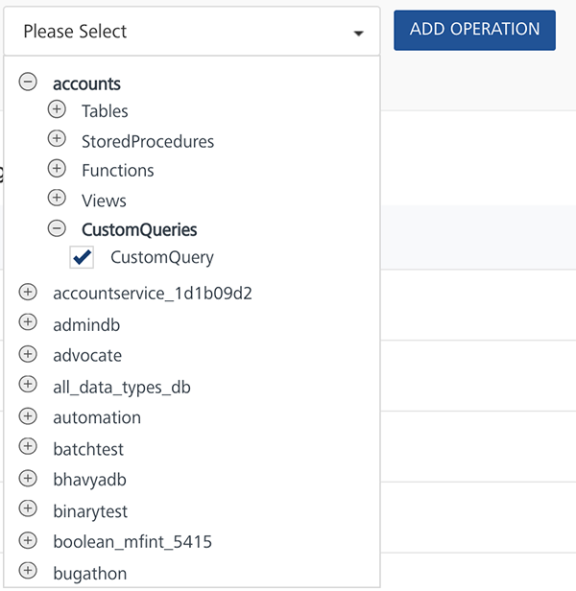Collapse the CustomQueries minus icon
The width and height of the screenshot is (576, 591).
point(57,229)
